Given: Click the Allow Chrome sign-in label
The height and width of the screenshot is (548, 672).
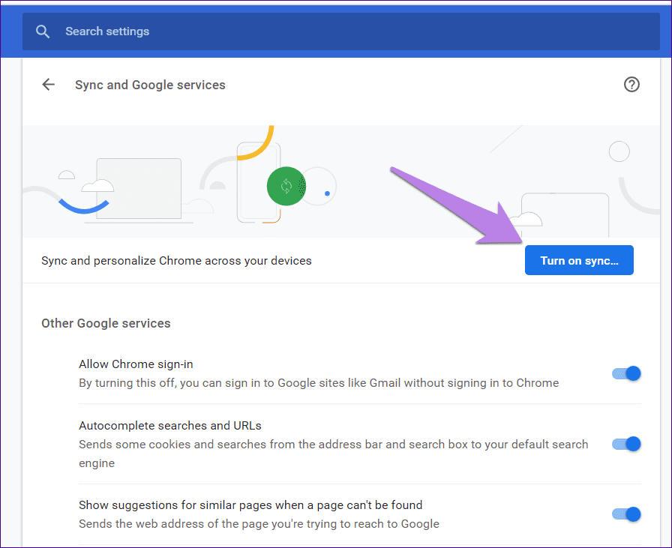Looking at the screenshot, I should pos(136,364).
